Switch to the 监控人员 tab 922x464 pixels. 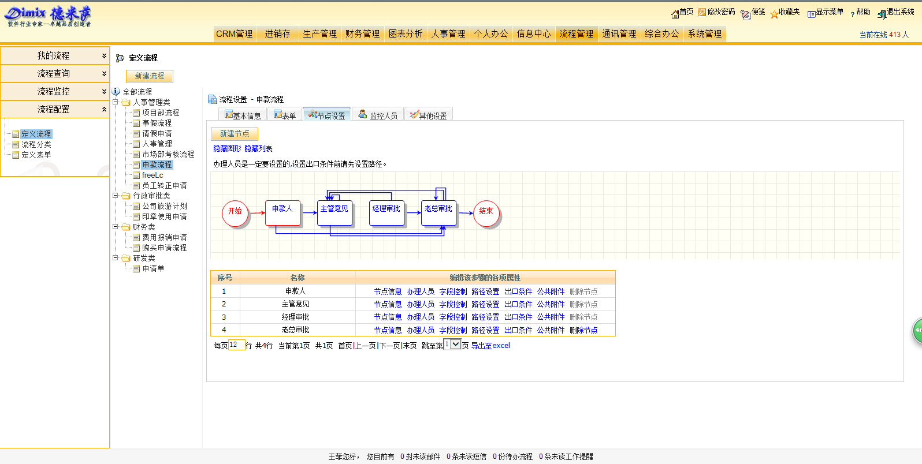pos(378,115)
